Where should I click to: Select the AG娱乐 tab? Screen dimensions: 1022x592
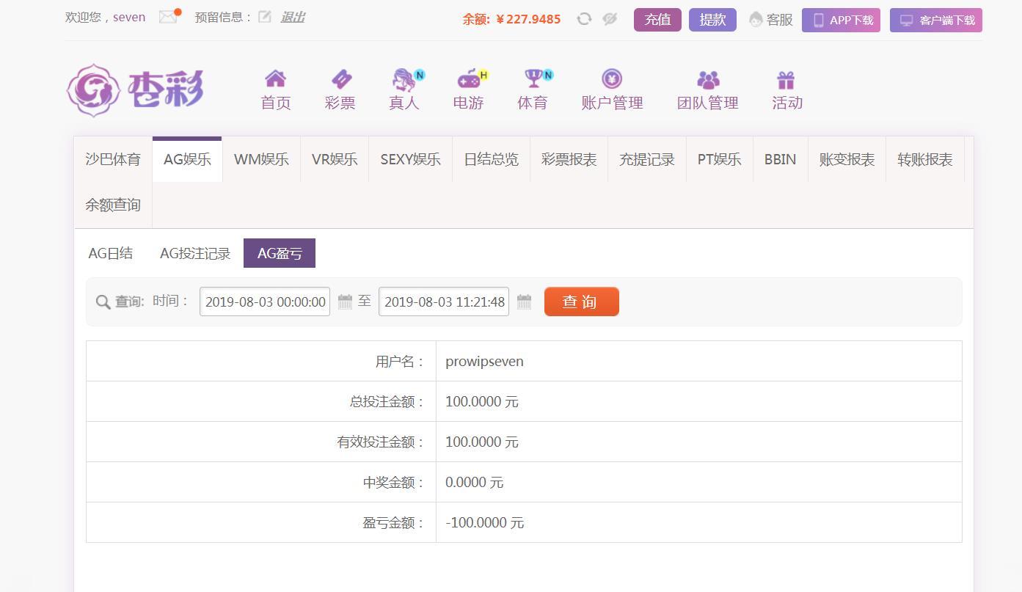(x=187, y=159)
